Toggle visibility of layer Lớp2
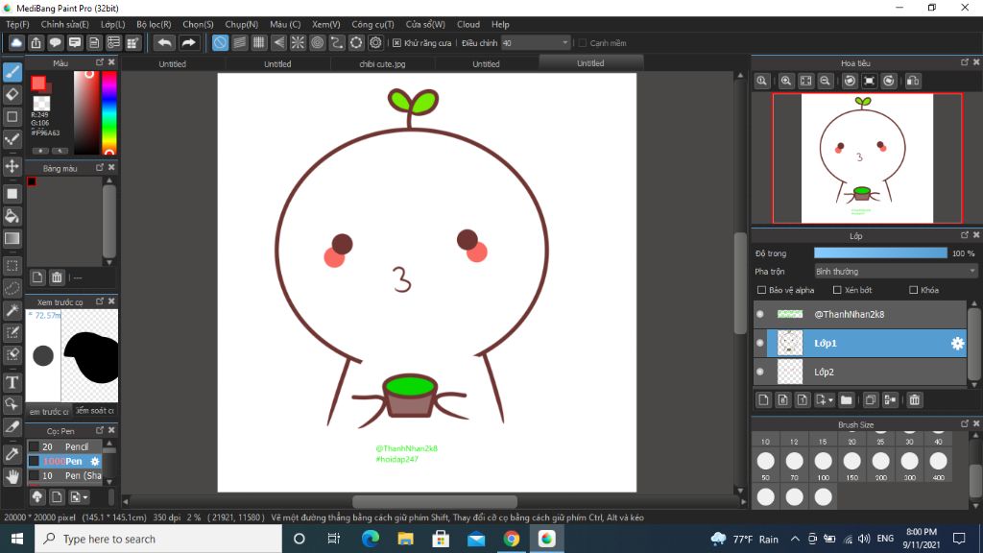Image resolution: width=983 pixels, height=553 pixels. click(x=760, y=372)
